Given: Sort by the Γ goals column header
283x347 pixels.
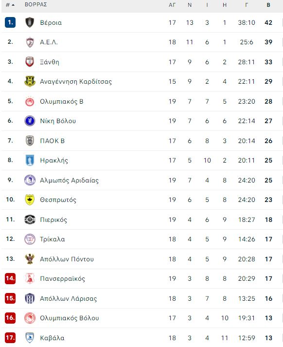Looking at the screenshot, I should pyautogui.click(x=247, y=5).
